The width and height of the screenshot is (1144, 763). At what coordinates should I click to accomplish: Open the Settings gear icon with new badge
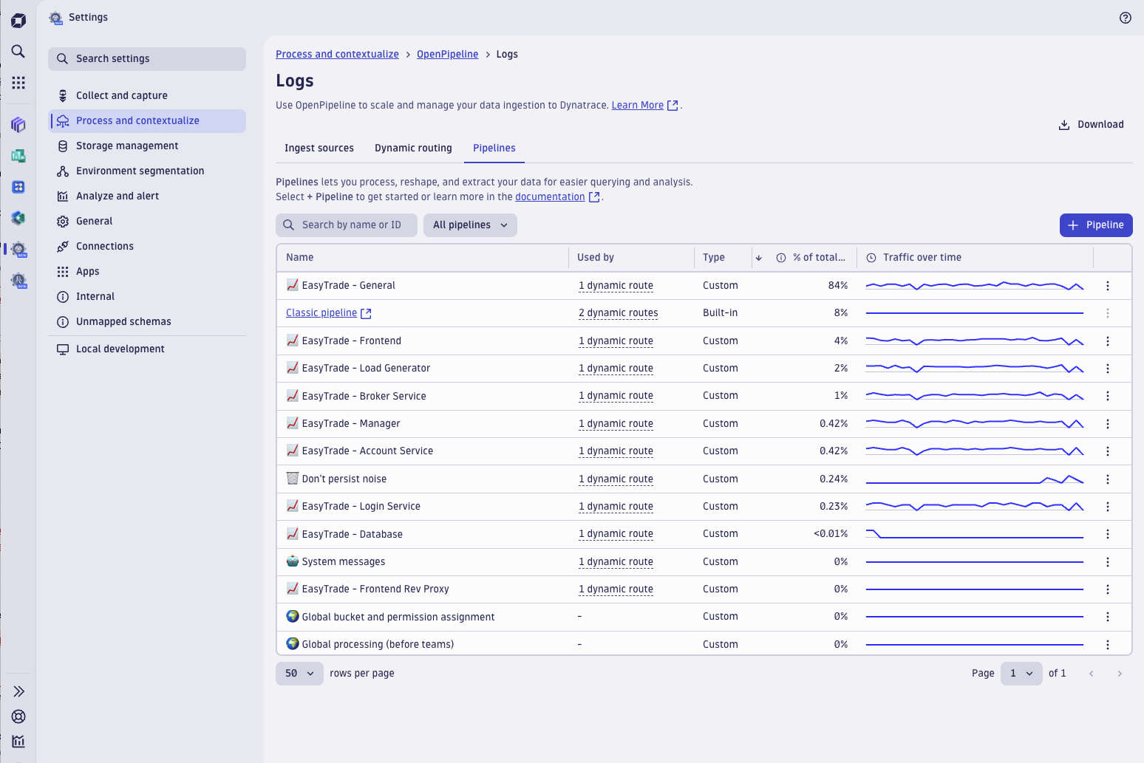(x=18, y=250)
